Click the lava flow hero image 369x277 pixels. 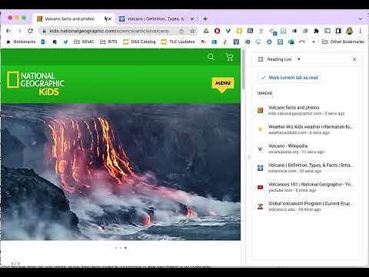tap(121, 172)
